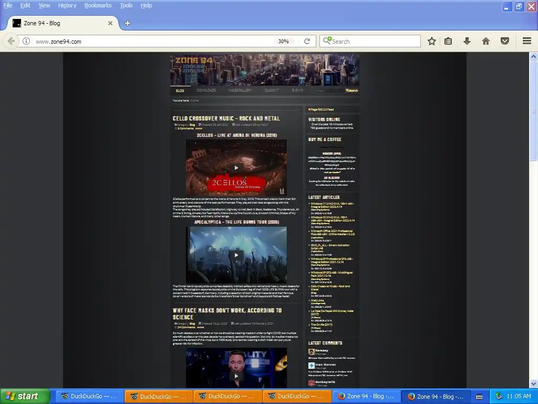Open the IMAGE GALLERY navigation tab
The width and height of the screenshot is (538, 404).
tap(240, 90)
